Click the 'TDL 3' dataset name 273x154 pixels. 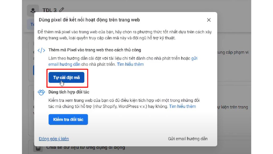coord(49,10)
